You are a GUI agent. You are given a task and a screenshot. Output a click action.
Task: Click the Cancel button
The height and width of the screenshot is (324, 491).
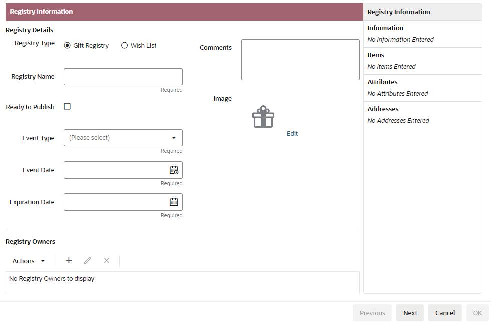(444, 312)
